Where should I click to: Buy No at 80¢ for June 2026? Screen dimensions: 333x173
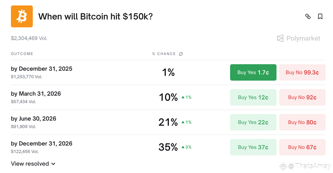pyautogui.click(x=302, y=122)
